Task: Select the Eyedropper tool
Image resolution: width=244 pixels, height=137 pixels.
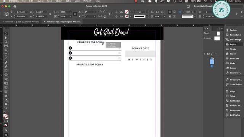Action: coord(6,100)
